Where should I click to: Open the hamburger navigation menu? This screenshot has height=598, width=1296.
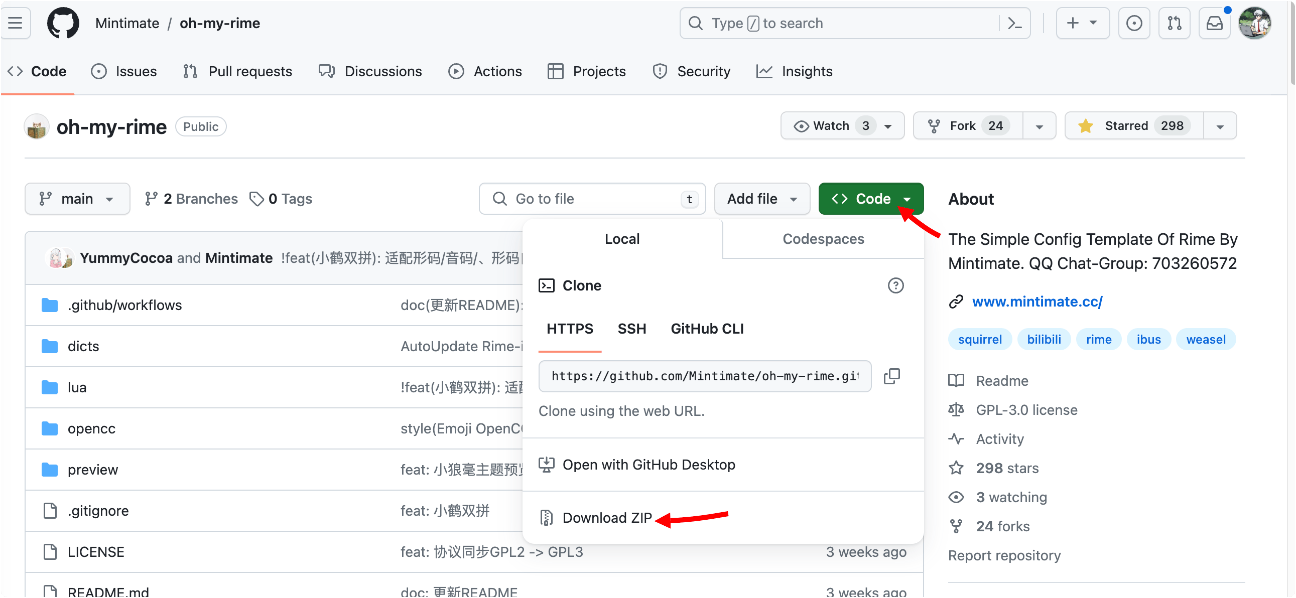15,23
